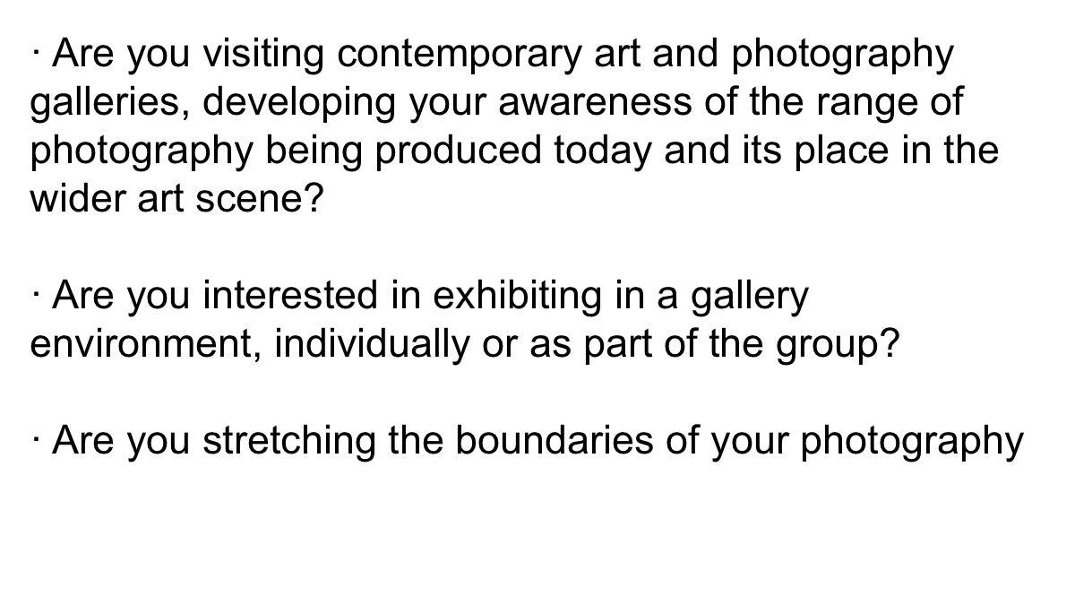Place cursor on the word "awareness"
The image size is (1075, 605).
pos(592,104)
